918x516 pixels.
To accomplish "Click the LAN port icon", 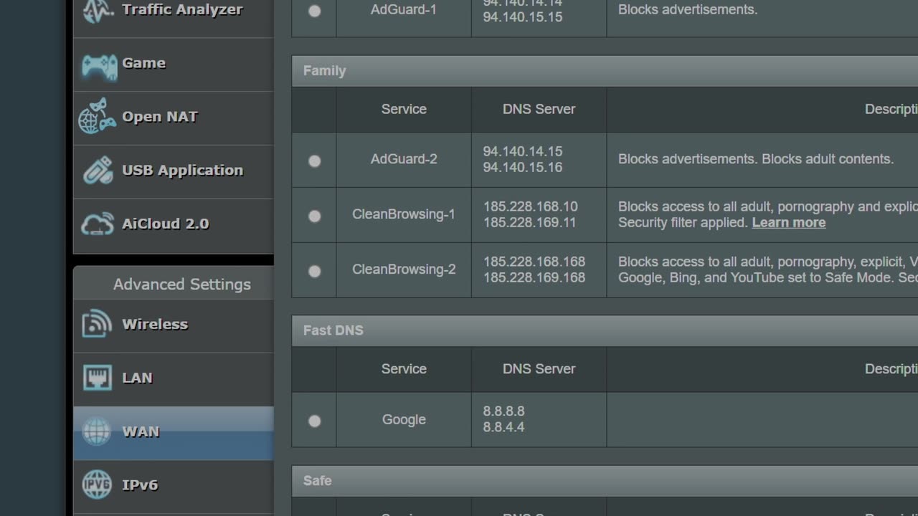I will point(97,378).
